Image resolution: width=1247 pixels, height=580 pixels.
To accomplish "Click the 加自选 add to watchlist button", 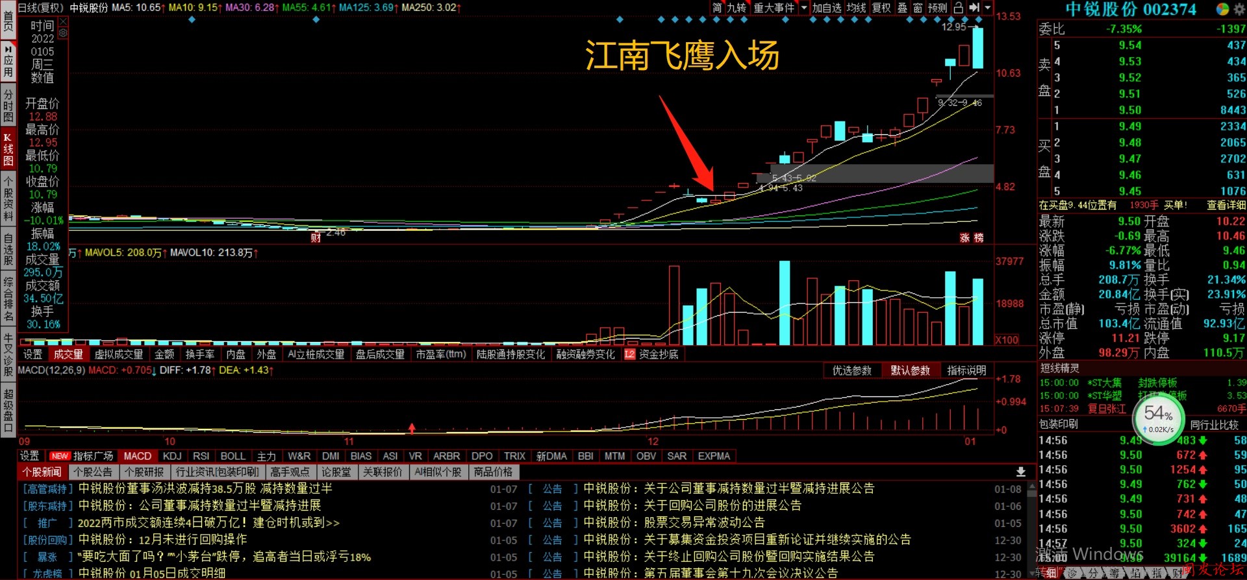I will coord(826,8).
